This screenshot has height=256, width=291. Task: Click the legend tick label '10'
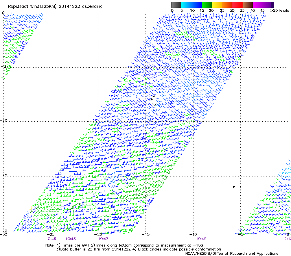point(192,10)
